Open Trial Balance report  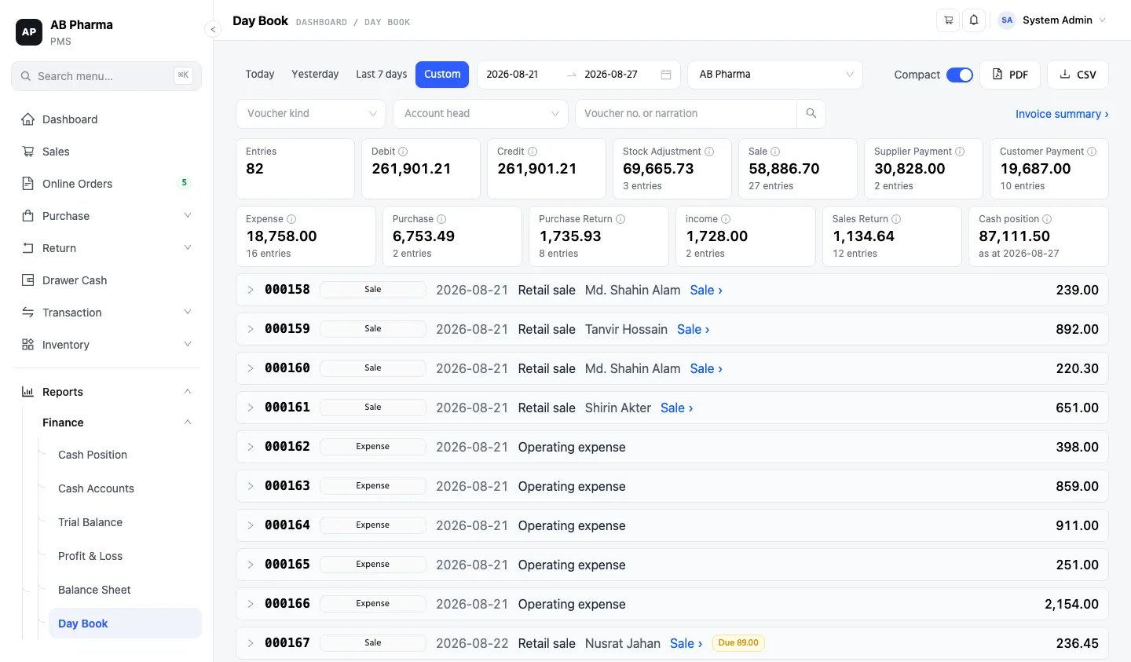(x=90, y=522)
